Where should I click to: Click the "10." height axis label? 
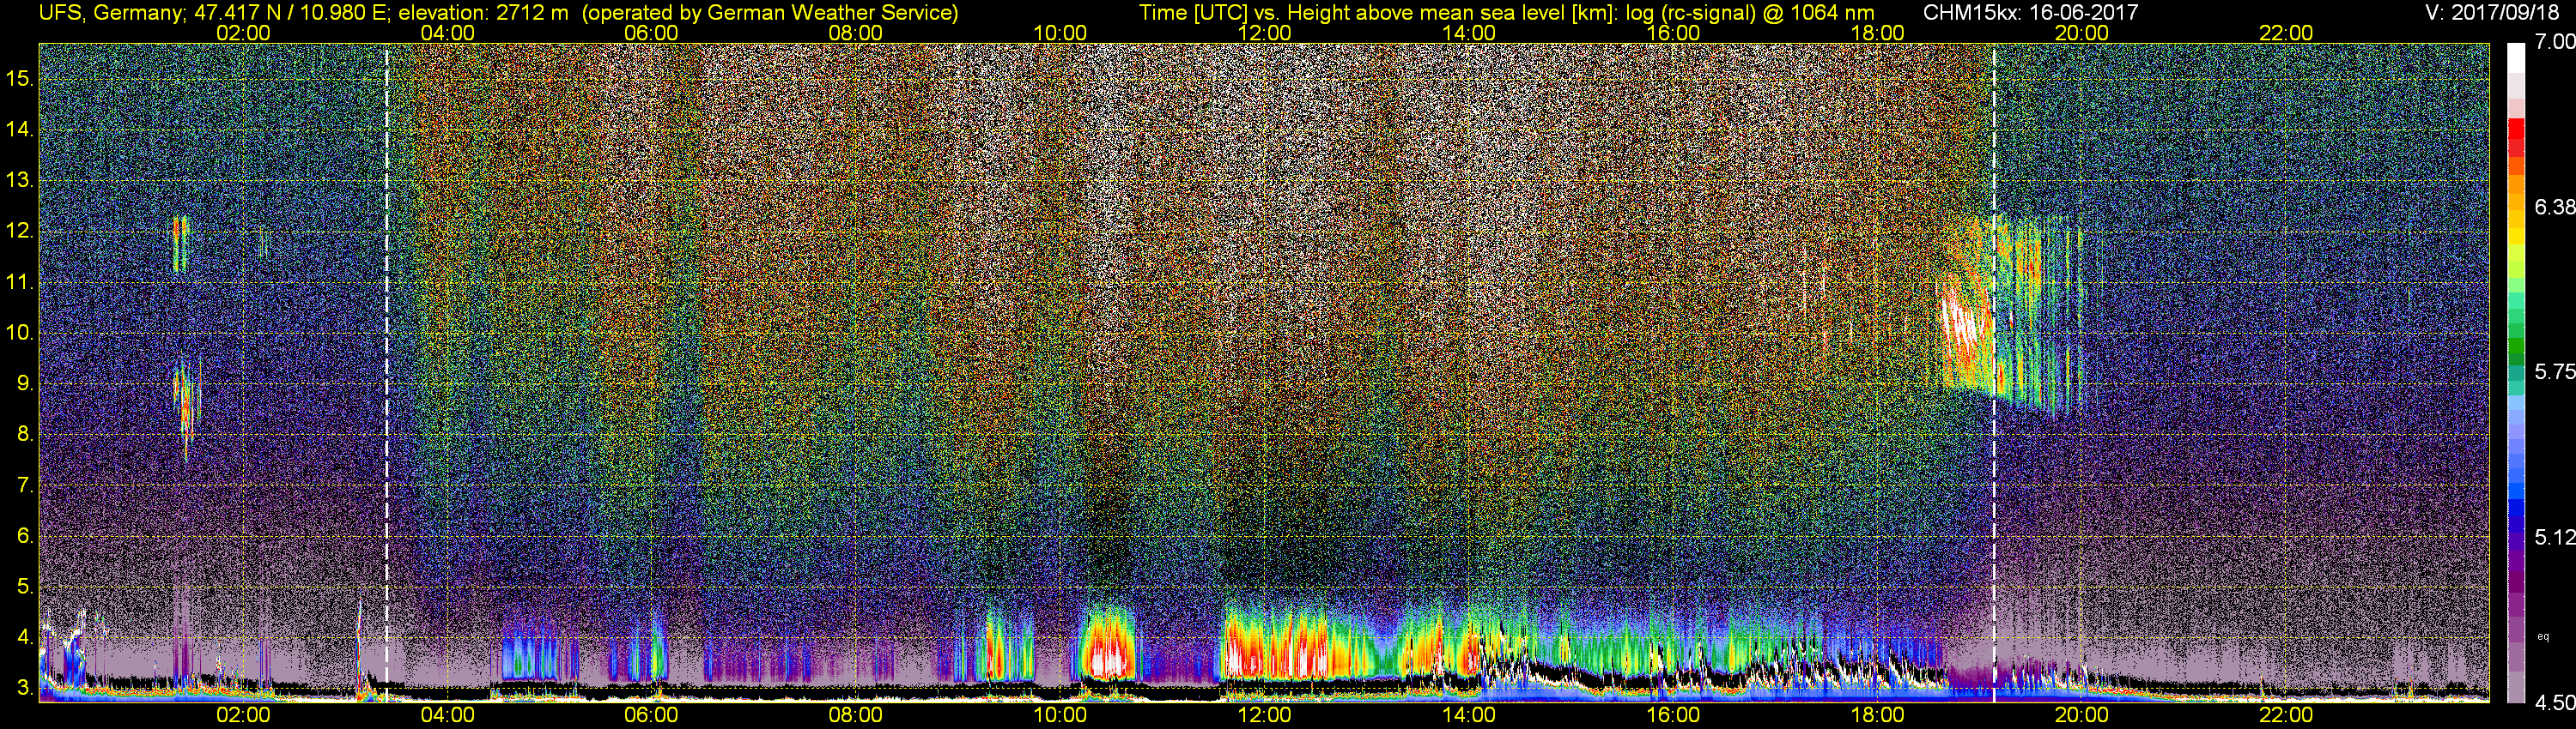coord(20,333)
